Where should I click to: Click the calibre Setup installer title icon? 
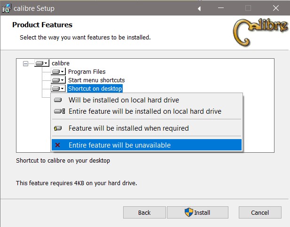tap(7, 8)
